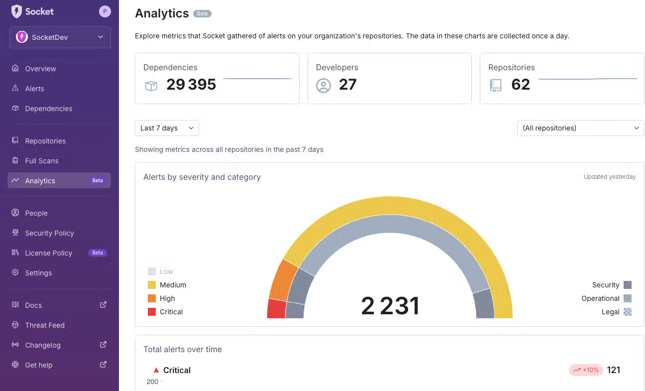
Task: Click the Dependencies box icon in sidebar
Action: point(15,108)
